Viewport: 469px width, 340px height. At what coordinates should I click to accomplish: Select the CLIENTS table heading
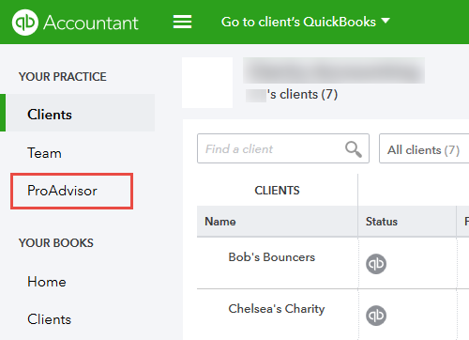click(277, 191)
